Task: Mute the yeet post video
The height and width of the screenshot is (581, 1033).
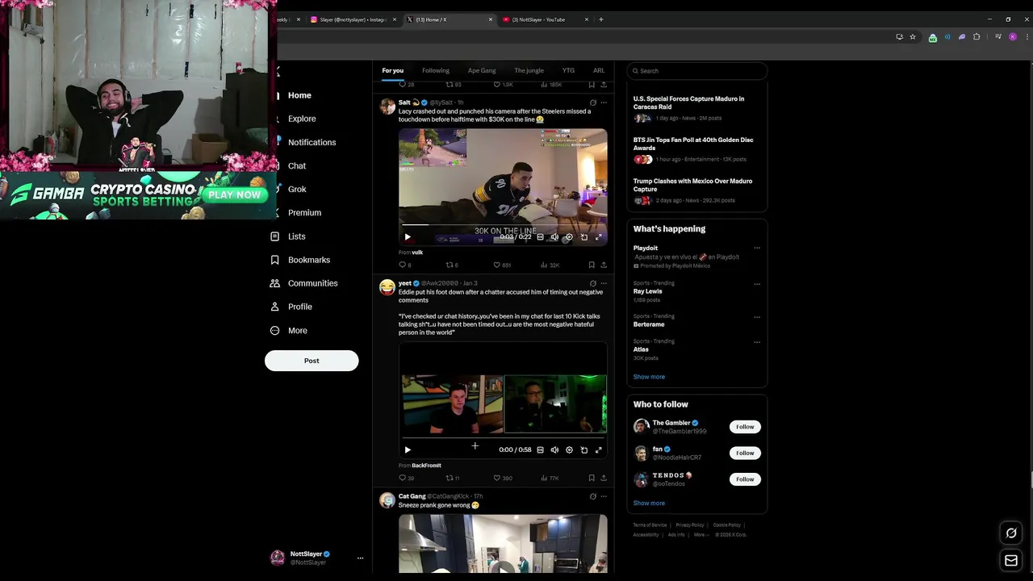Action: 554,450
